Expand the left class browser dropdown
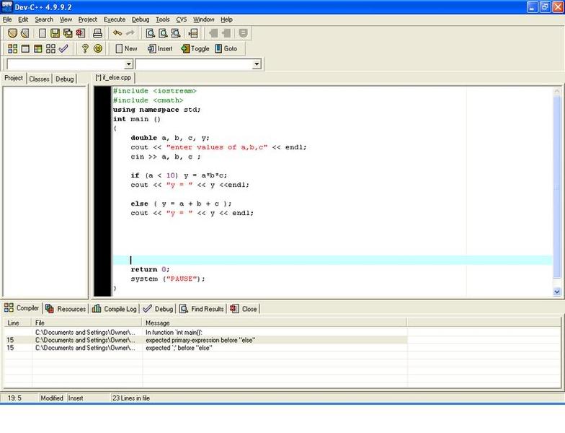Viewport: 565px width, 433px height. click(128, 64)
